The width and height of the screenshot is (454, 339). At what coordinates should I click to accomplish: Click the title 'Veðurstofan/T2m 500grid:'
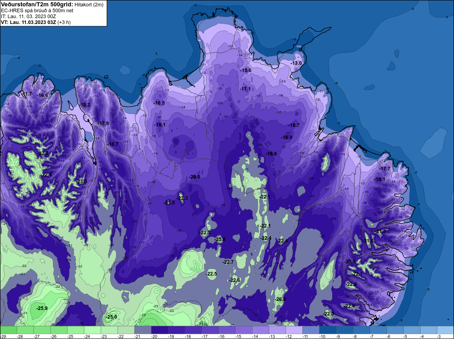tap(37, 5)
